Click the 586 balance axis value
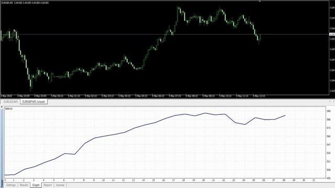Screen dimensions: 335x188 (328, 120)
